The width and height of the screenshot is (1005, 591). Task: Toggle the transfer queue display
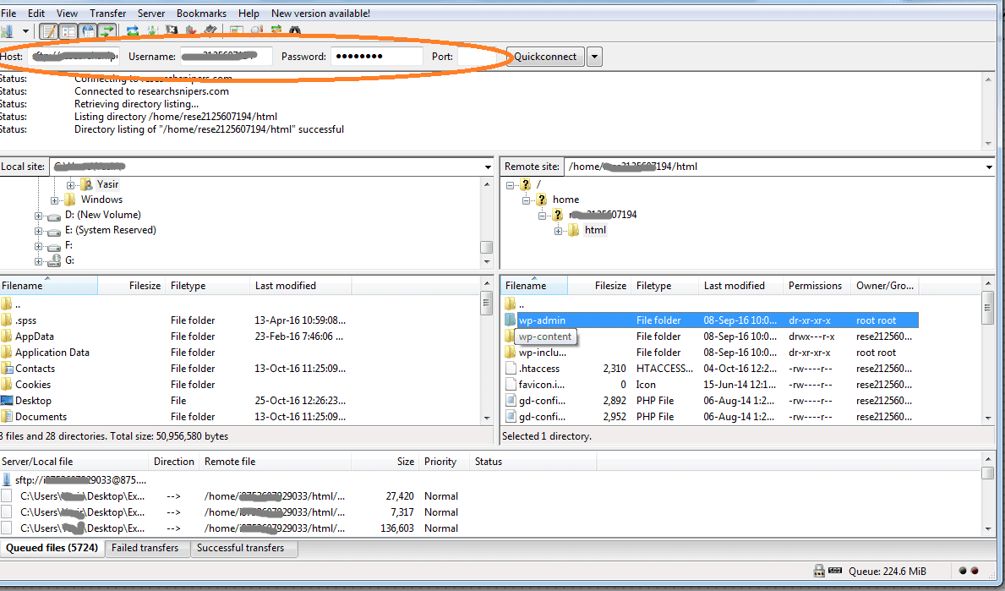click(107, 31)
